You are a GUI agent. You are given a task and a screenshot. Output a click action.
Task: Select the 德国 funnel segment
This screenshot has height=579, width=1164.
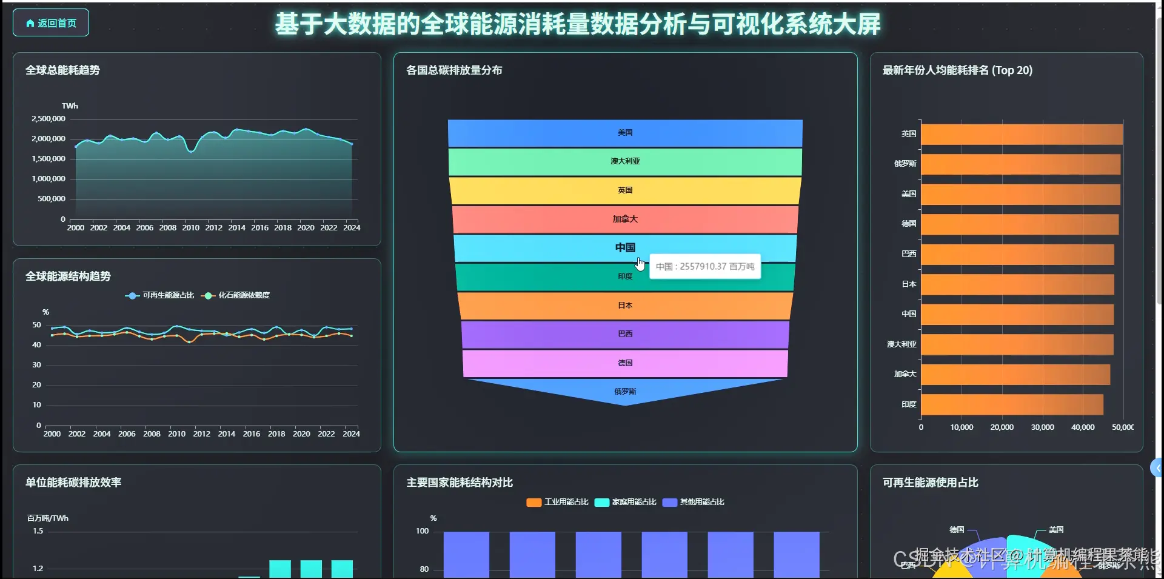(625, 363)
